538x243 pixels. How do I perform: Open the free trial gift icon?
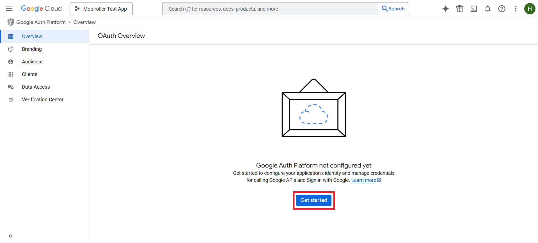point(460,9)
